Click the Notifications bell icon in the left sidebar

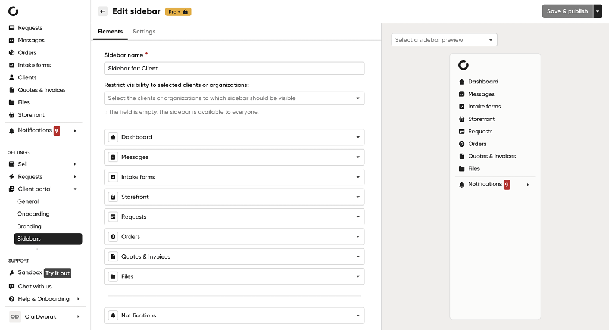point(12,131)
